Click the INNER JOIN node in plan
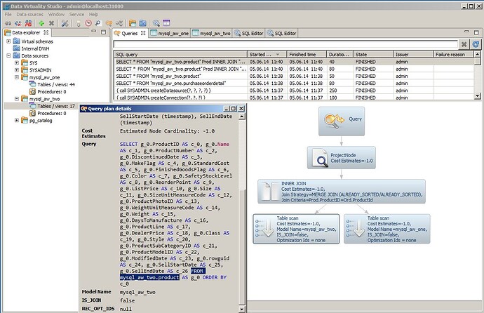484x313 pixels. pyautogui.click(x=342, y=192)
